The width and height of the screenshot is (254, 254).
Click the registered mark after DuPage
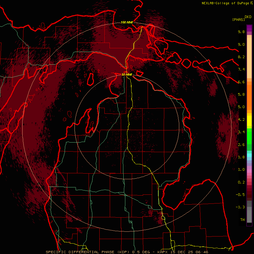[251, 3]
